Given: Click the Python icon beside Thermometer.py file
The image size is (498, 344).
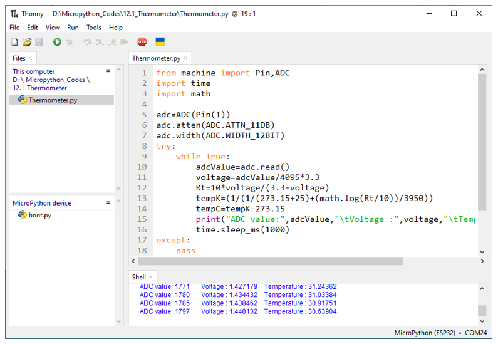Looking at the screenshot, I should [22, 100].
